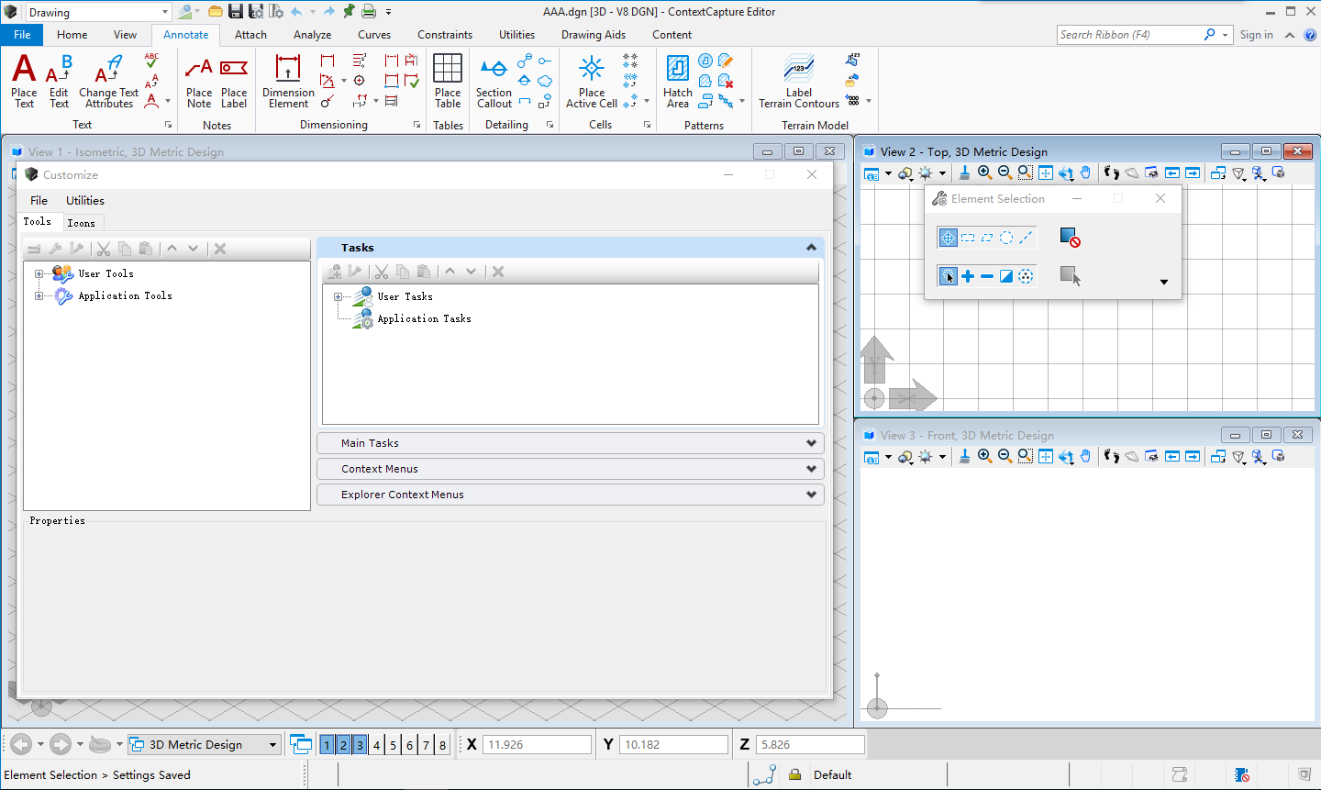
Task: Click Select All gray icon in Element Selection
Action: (x=1070, y=275)
